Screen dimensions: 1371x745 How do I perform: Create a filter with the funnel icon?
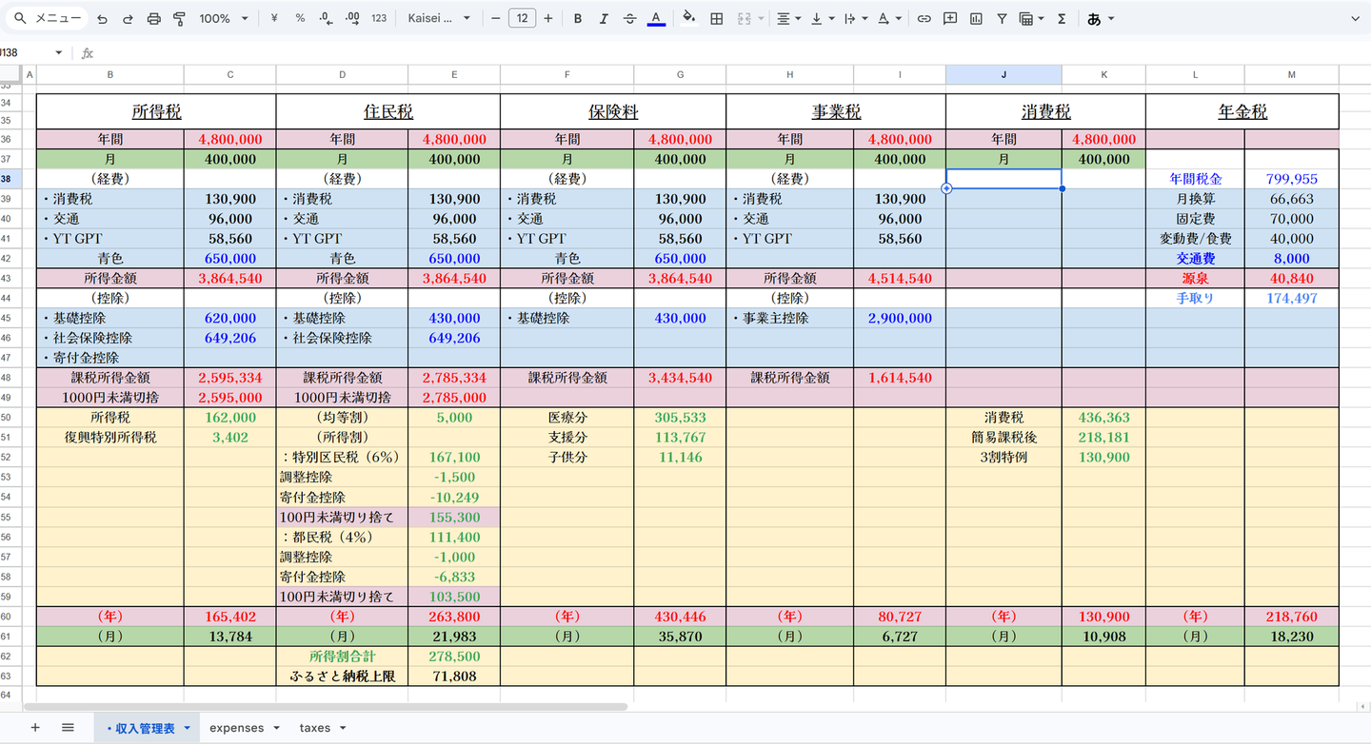tap(1002, 18)
